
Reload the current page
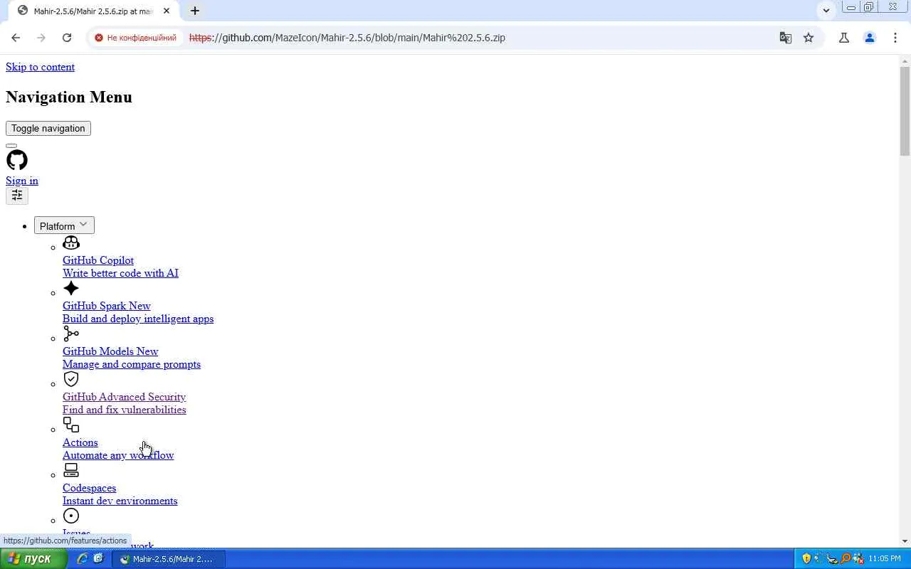tap(67, 38)
